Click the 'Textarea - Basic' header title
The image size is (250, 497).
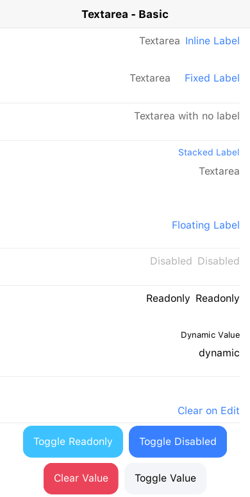[125, 14]
